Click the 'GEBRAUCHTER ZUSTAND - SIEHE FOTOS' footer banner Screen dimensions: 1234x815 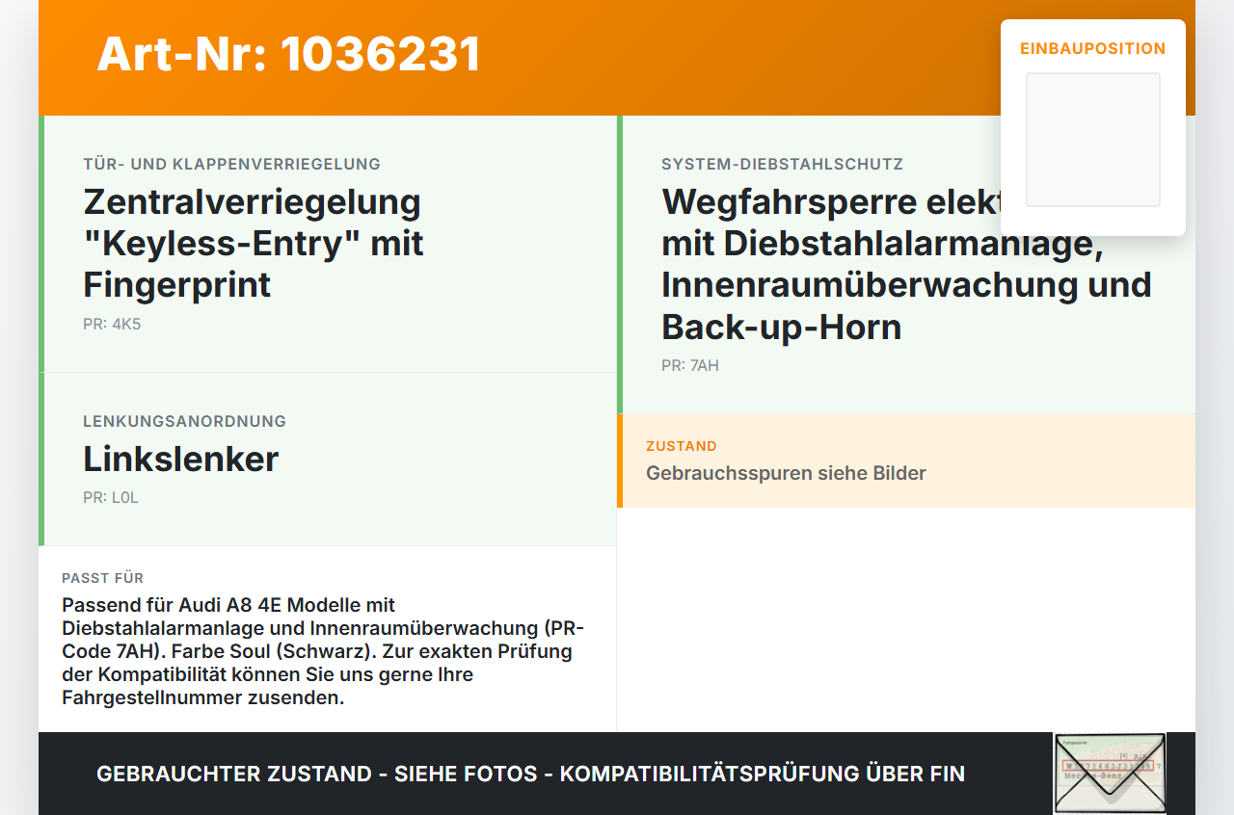(530, 774)
